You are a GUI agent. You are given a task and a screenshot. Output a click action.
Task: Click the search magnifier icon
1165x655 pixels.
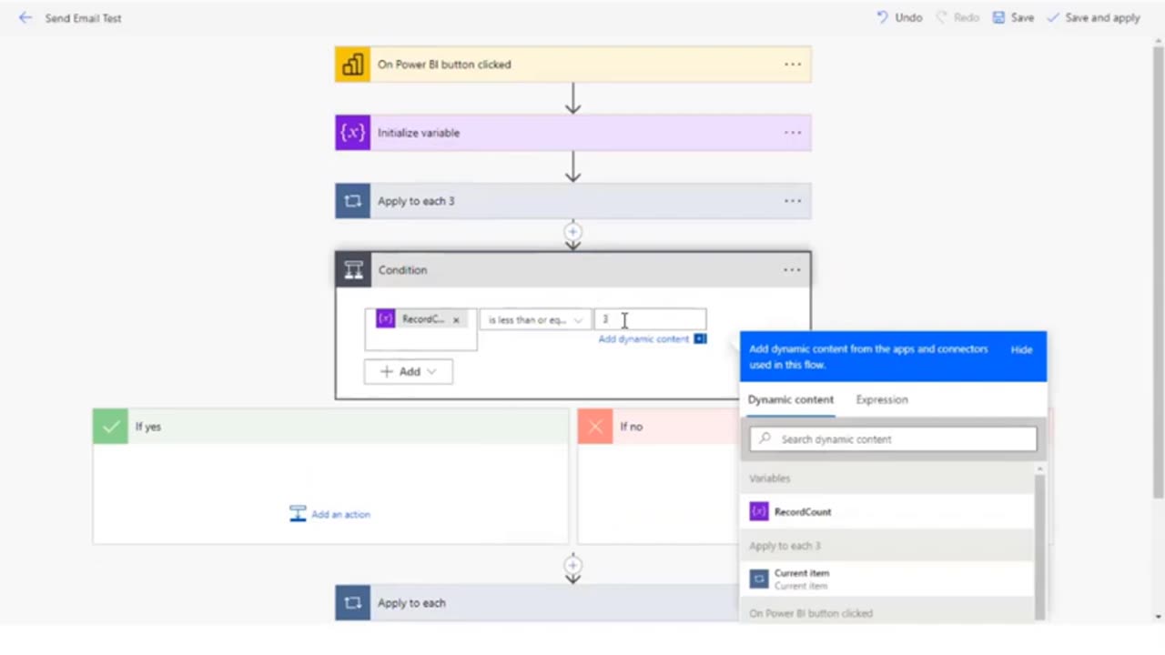[x=765, y=438]
